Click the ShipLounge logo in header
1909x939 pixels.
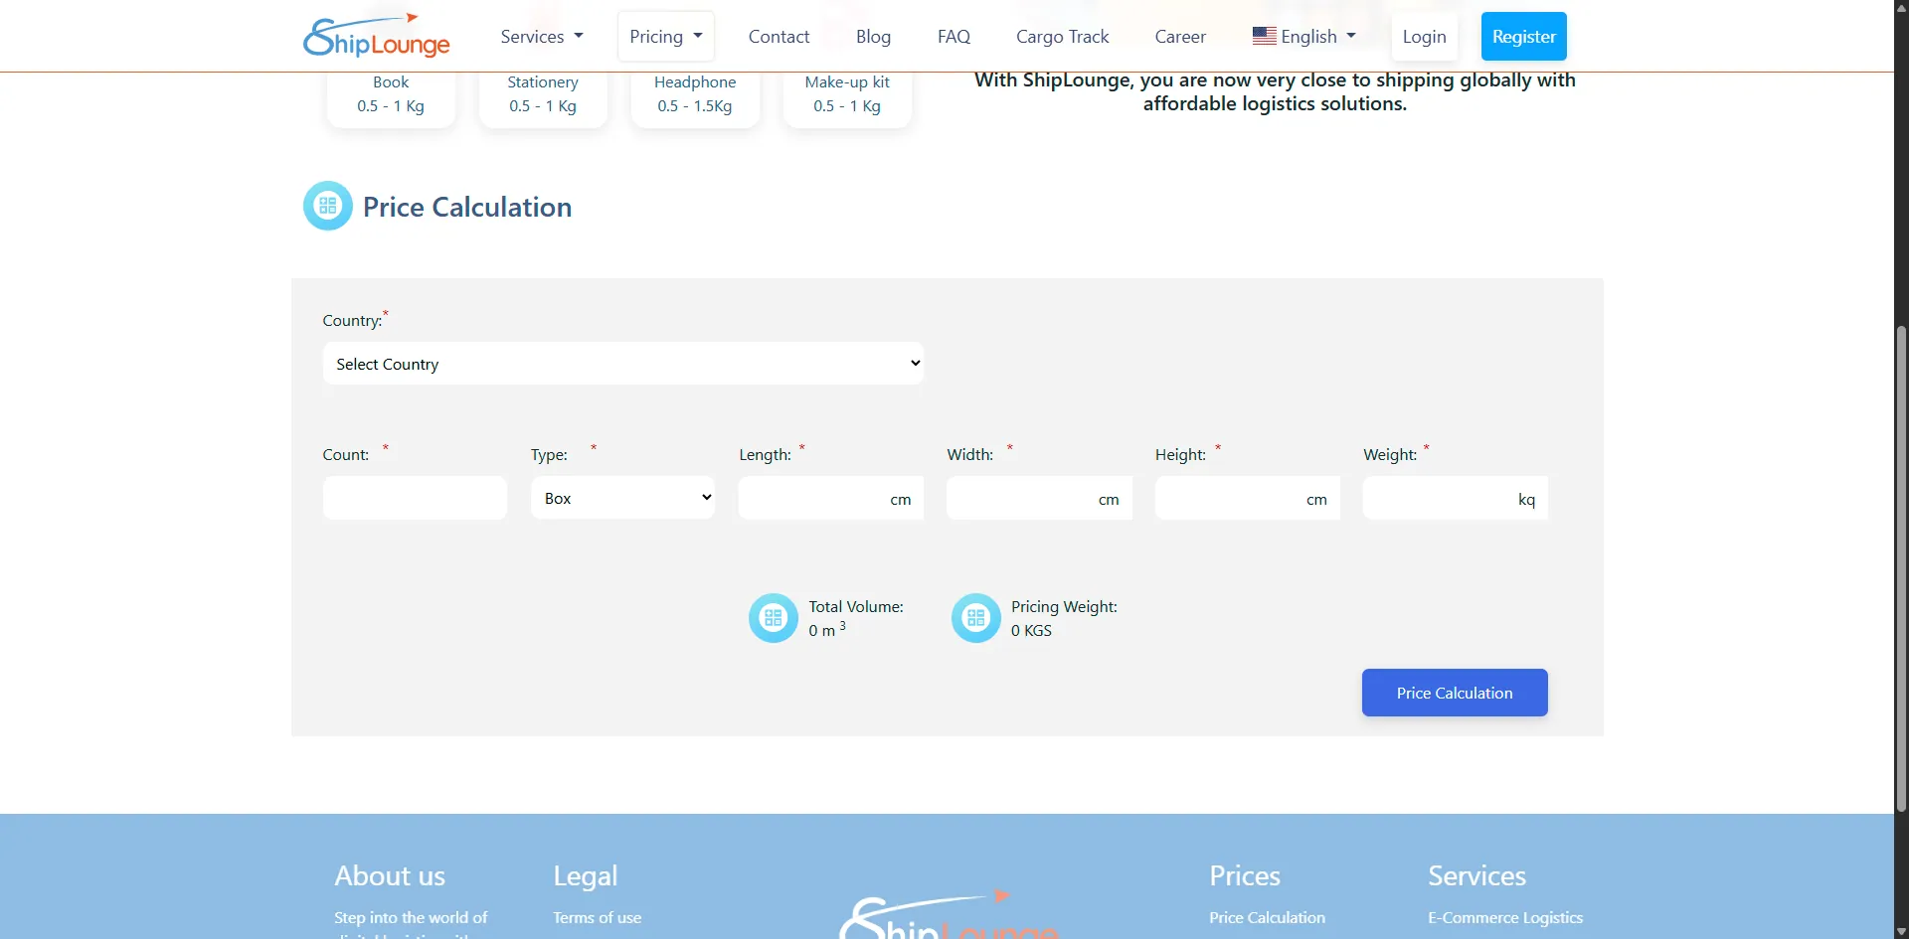[377, 37]
